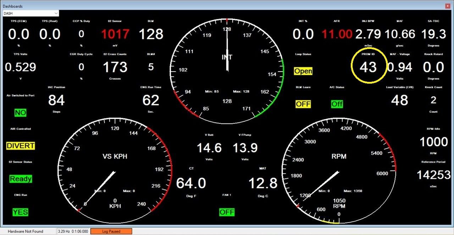This screenshot has height=235, width=454.
Task: Click the red AFR 11.00 reading
Action: click(337, 34)
